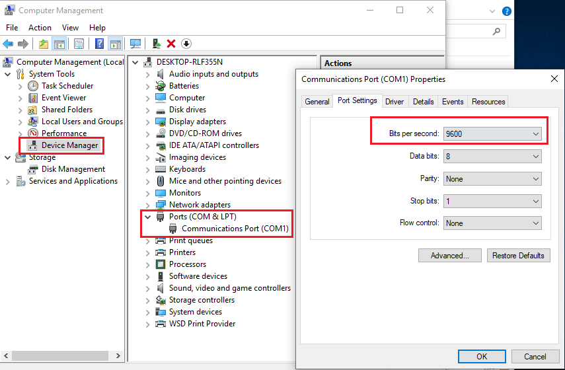Screen dimensions: 565x370
Task: Open the Bits per second dropdown
Action: 492,134
